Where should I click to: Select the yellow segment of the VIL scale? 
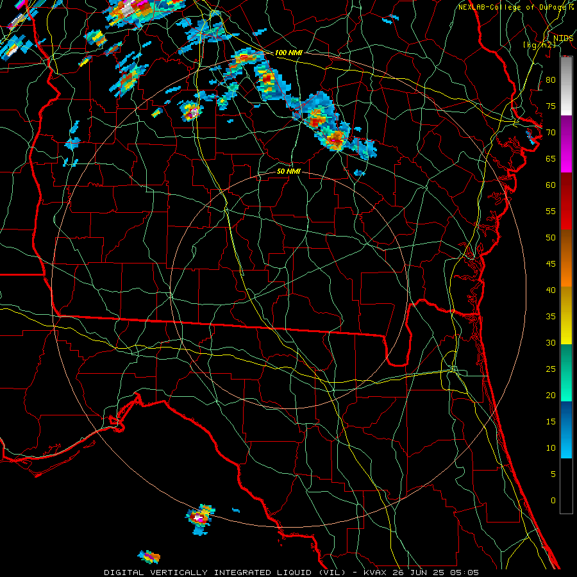(566, 315)
